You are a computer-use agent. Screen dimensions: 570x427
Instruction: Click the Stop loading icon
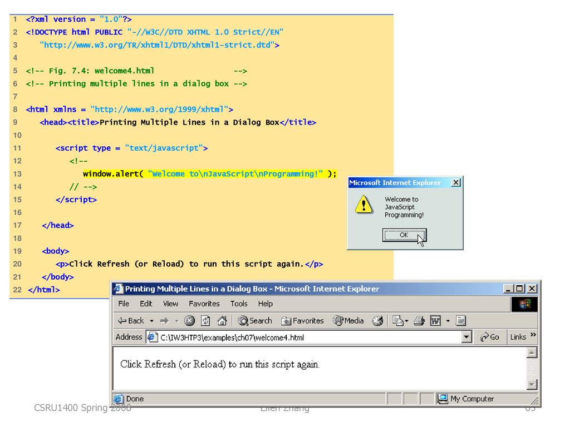[189, 321]
